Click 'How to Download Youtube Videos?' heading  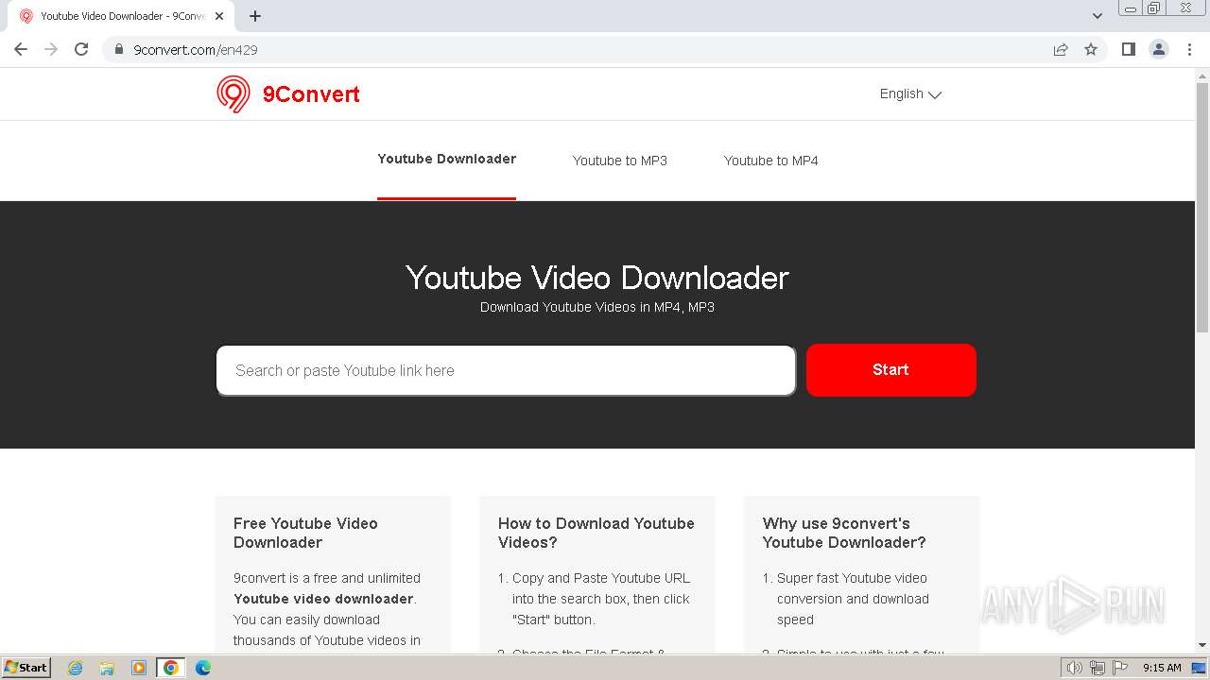coord(596,533)
